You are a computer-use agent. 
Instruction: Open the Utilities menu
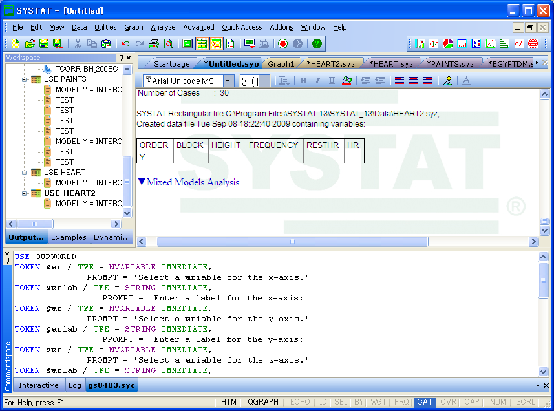[105, 27]
